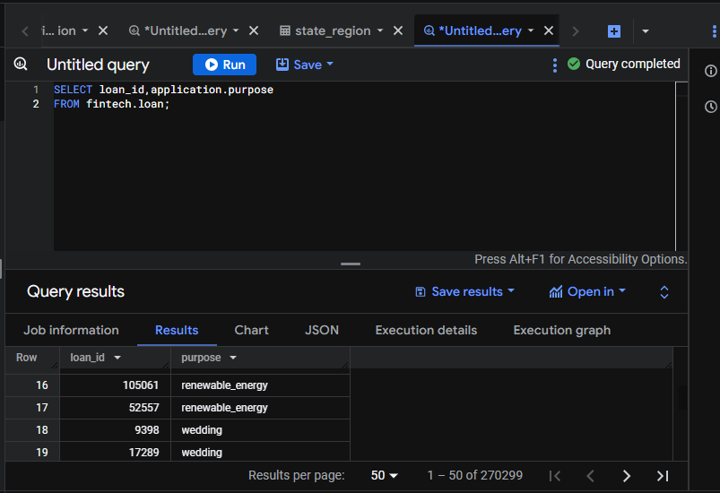720x493 pixels.
Task: Open the inactive *Untitled...ery tab dropdown
Action: click(236, 30)
